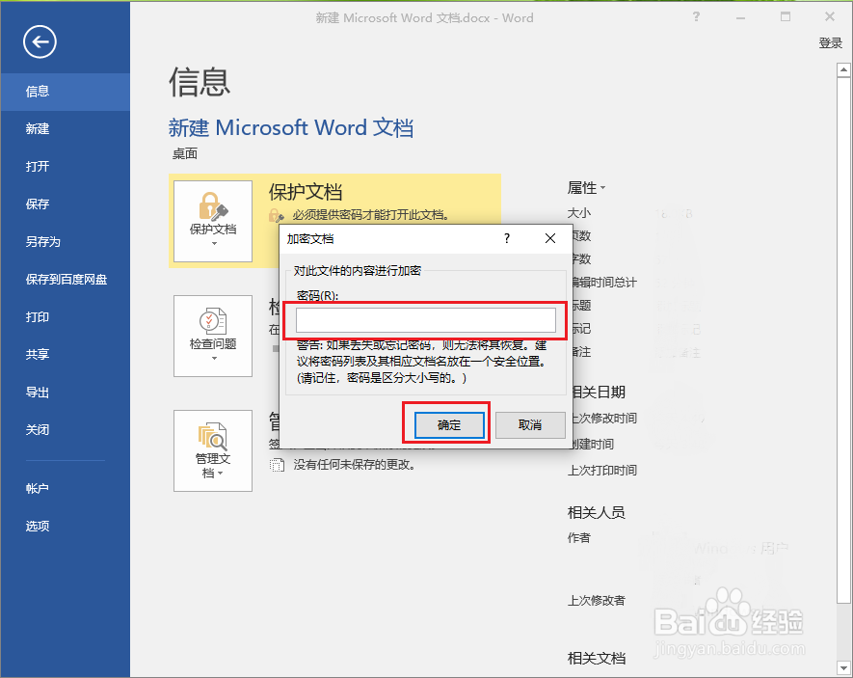Click the 大小 property label
This screenshot has width=853, height=678.
(579, 213)
